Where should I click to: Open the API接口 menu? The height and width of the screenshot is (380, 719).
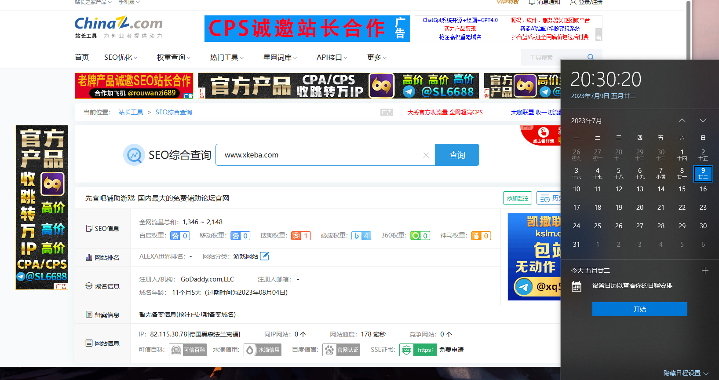coord(332,58)
